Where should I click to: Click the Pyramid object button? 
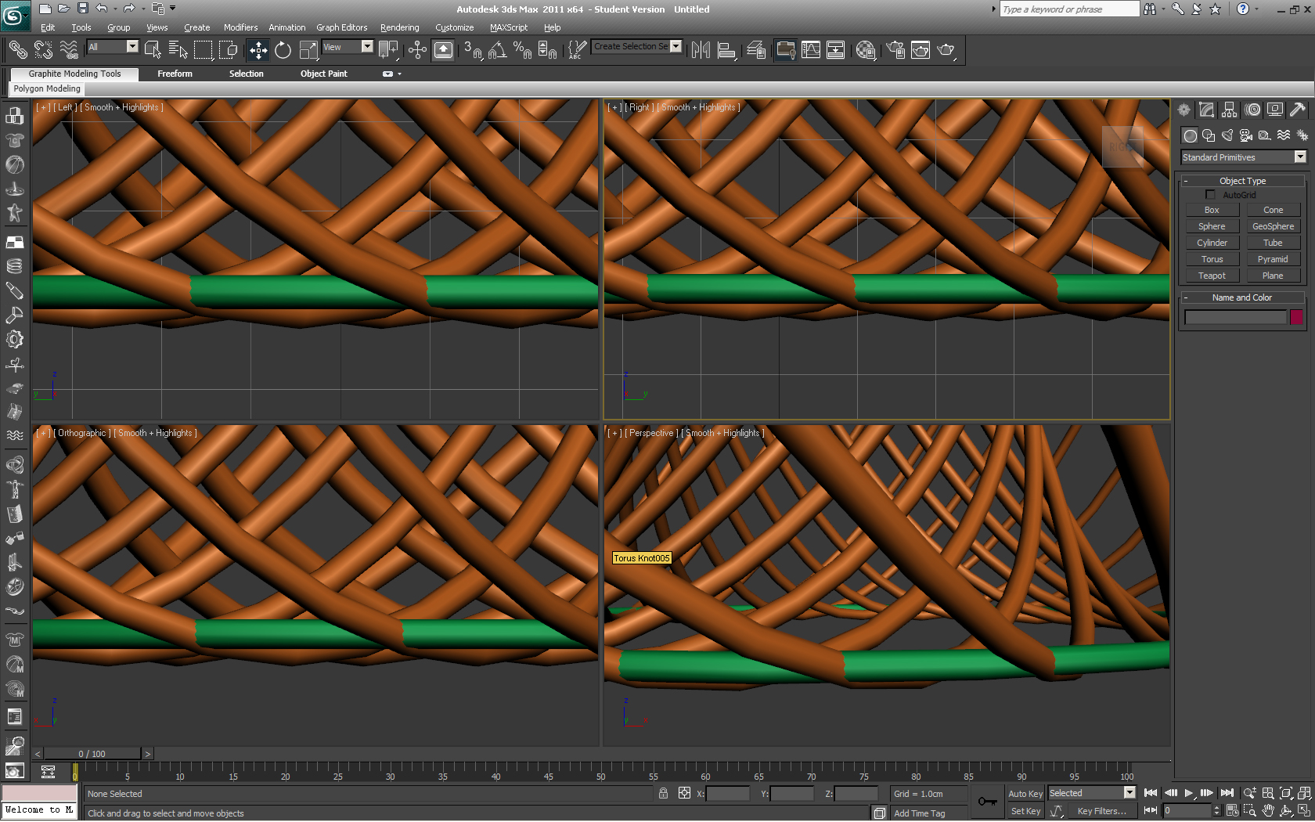[1273, 259]
